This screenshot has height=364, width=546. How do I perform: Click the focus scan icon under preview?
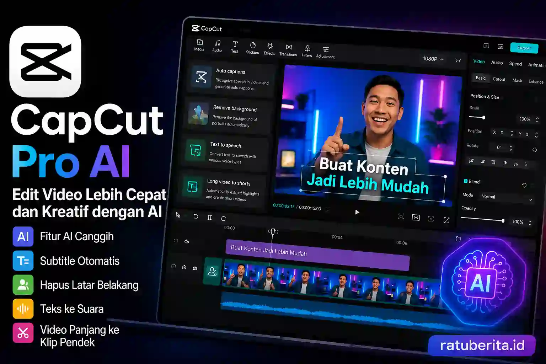(401, 216)
